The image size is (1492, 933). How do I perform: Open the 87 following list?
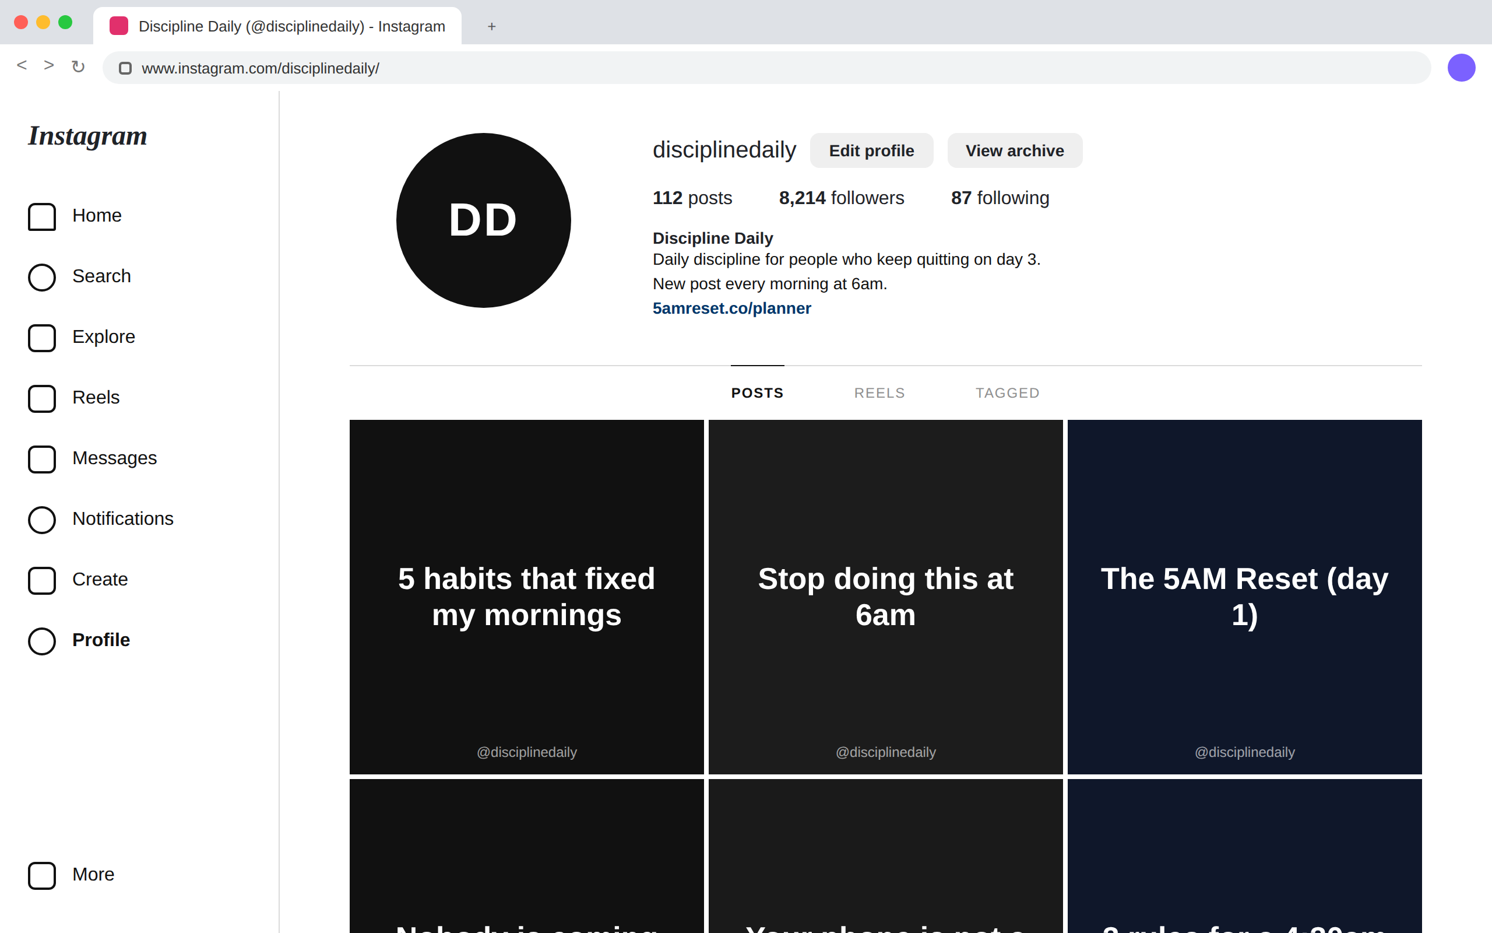[x=1000, y=198]
